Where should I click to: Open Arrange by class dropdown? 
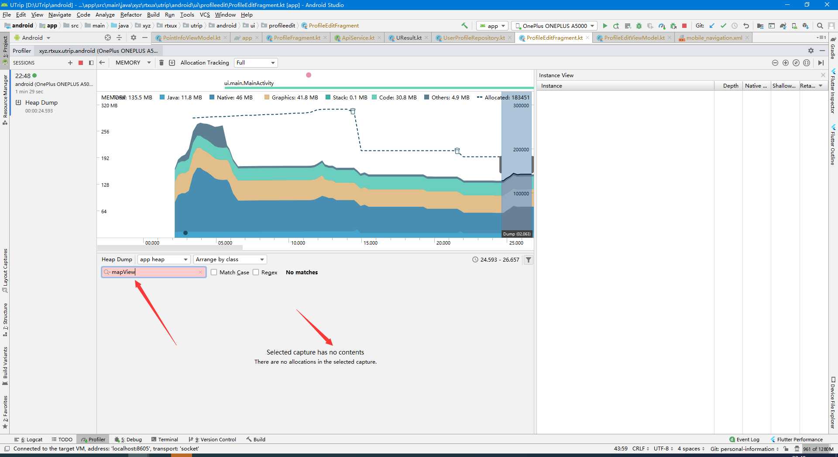pos(230,259)
